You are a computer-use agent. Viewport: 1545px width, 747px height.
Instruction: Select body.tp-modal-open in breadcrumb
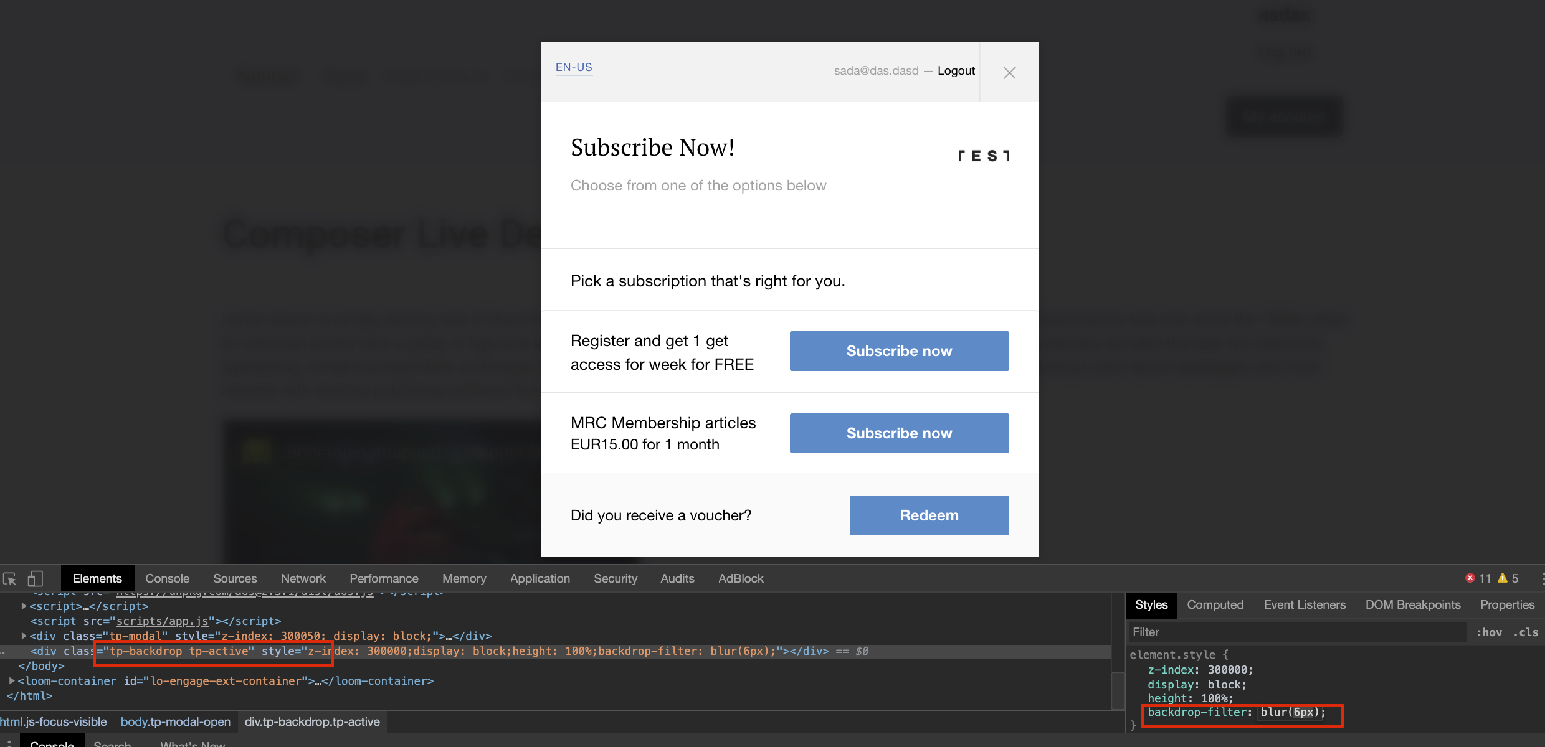175,722
